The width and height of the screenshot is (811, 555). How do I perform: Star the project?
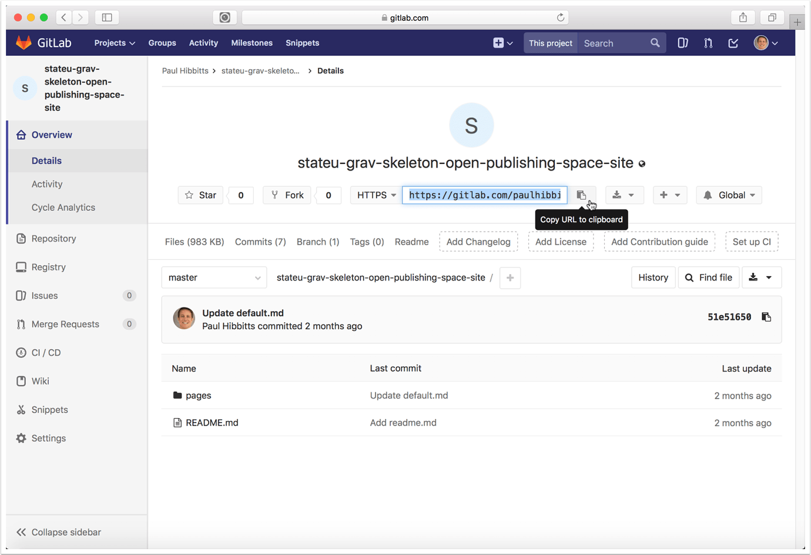[200, 195]
